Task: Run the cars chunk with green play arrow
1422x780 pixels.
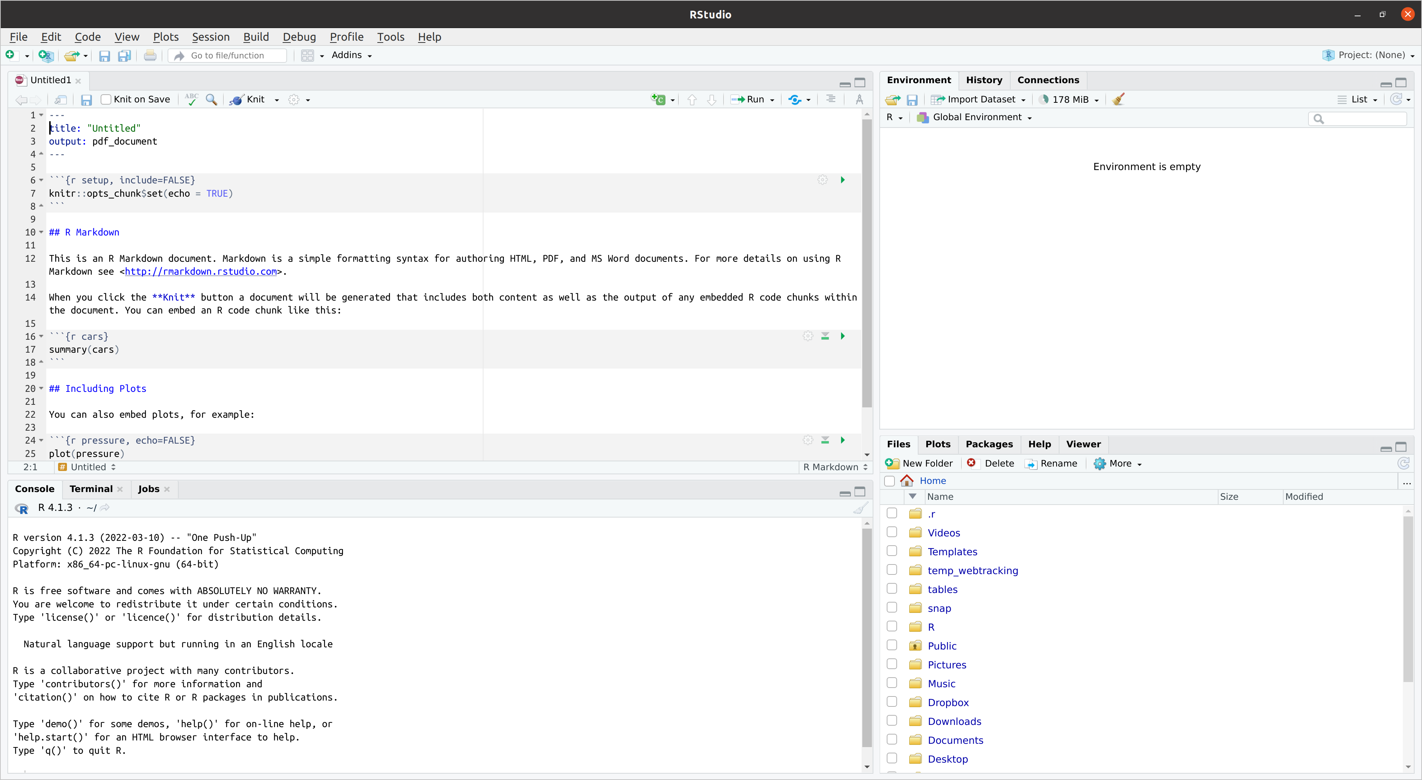Action: pos(842,336)
